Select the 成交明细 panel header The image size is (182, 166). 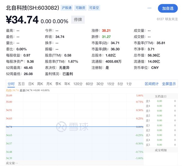(x=161, y=150)
